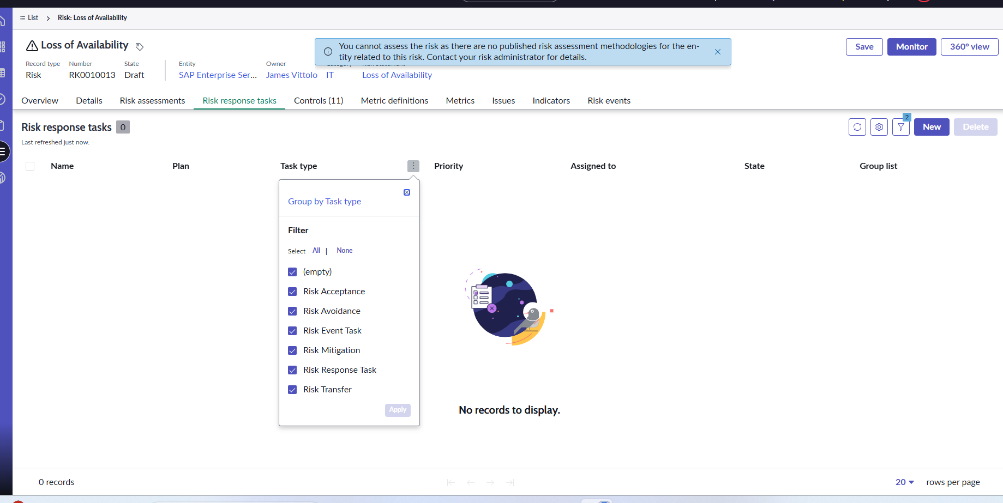Click the tag icon beside Loss of Availability
Image resolution: width=1003 pixels, height=503 pixels.
click(x=140, y=46)
